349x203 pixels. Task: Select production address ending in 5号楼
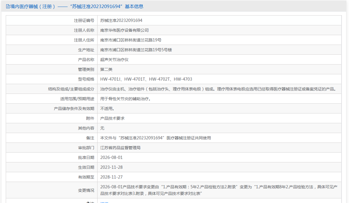pyautogui.click(x=136, y=50)
